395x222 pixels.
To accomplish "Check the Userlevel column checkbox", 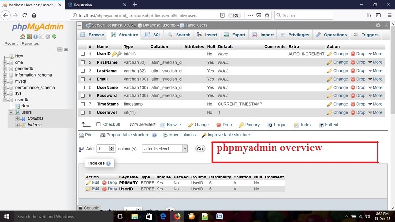I will click(83, 113).
